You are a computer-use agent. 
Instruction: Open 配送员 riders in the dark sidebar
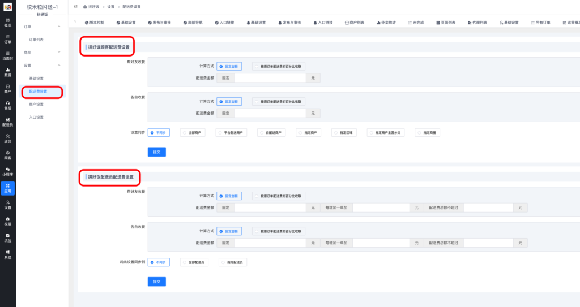[7, 122]
